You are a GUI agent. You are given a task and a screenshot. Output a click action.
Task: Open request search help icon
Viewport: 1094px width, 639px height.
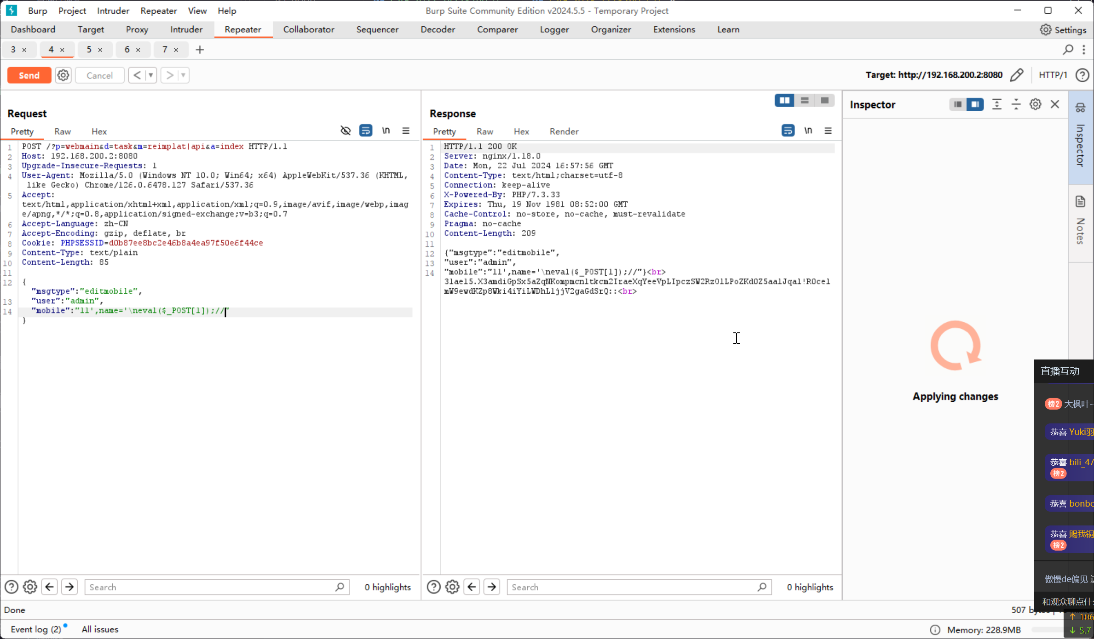pyautogui.click(x=12, y=587)
